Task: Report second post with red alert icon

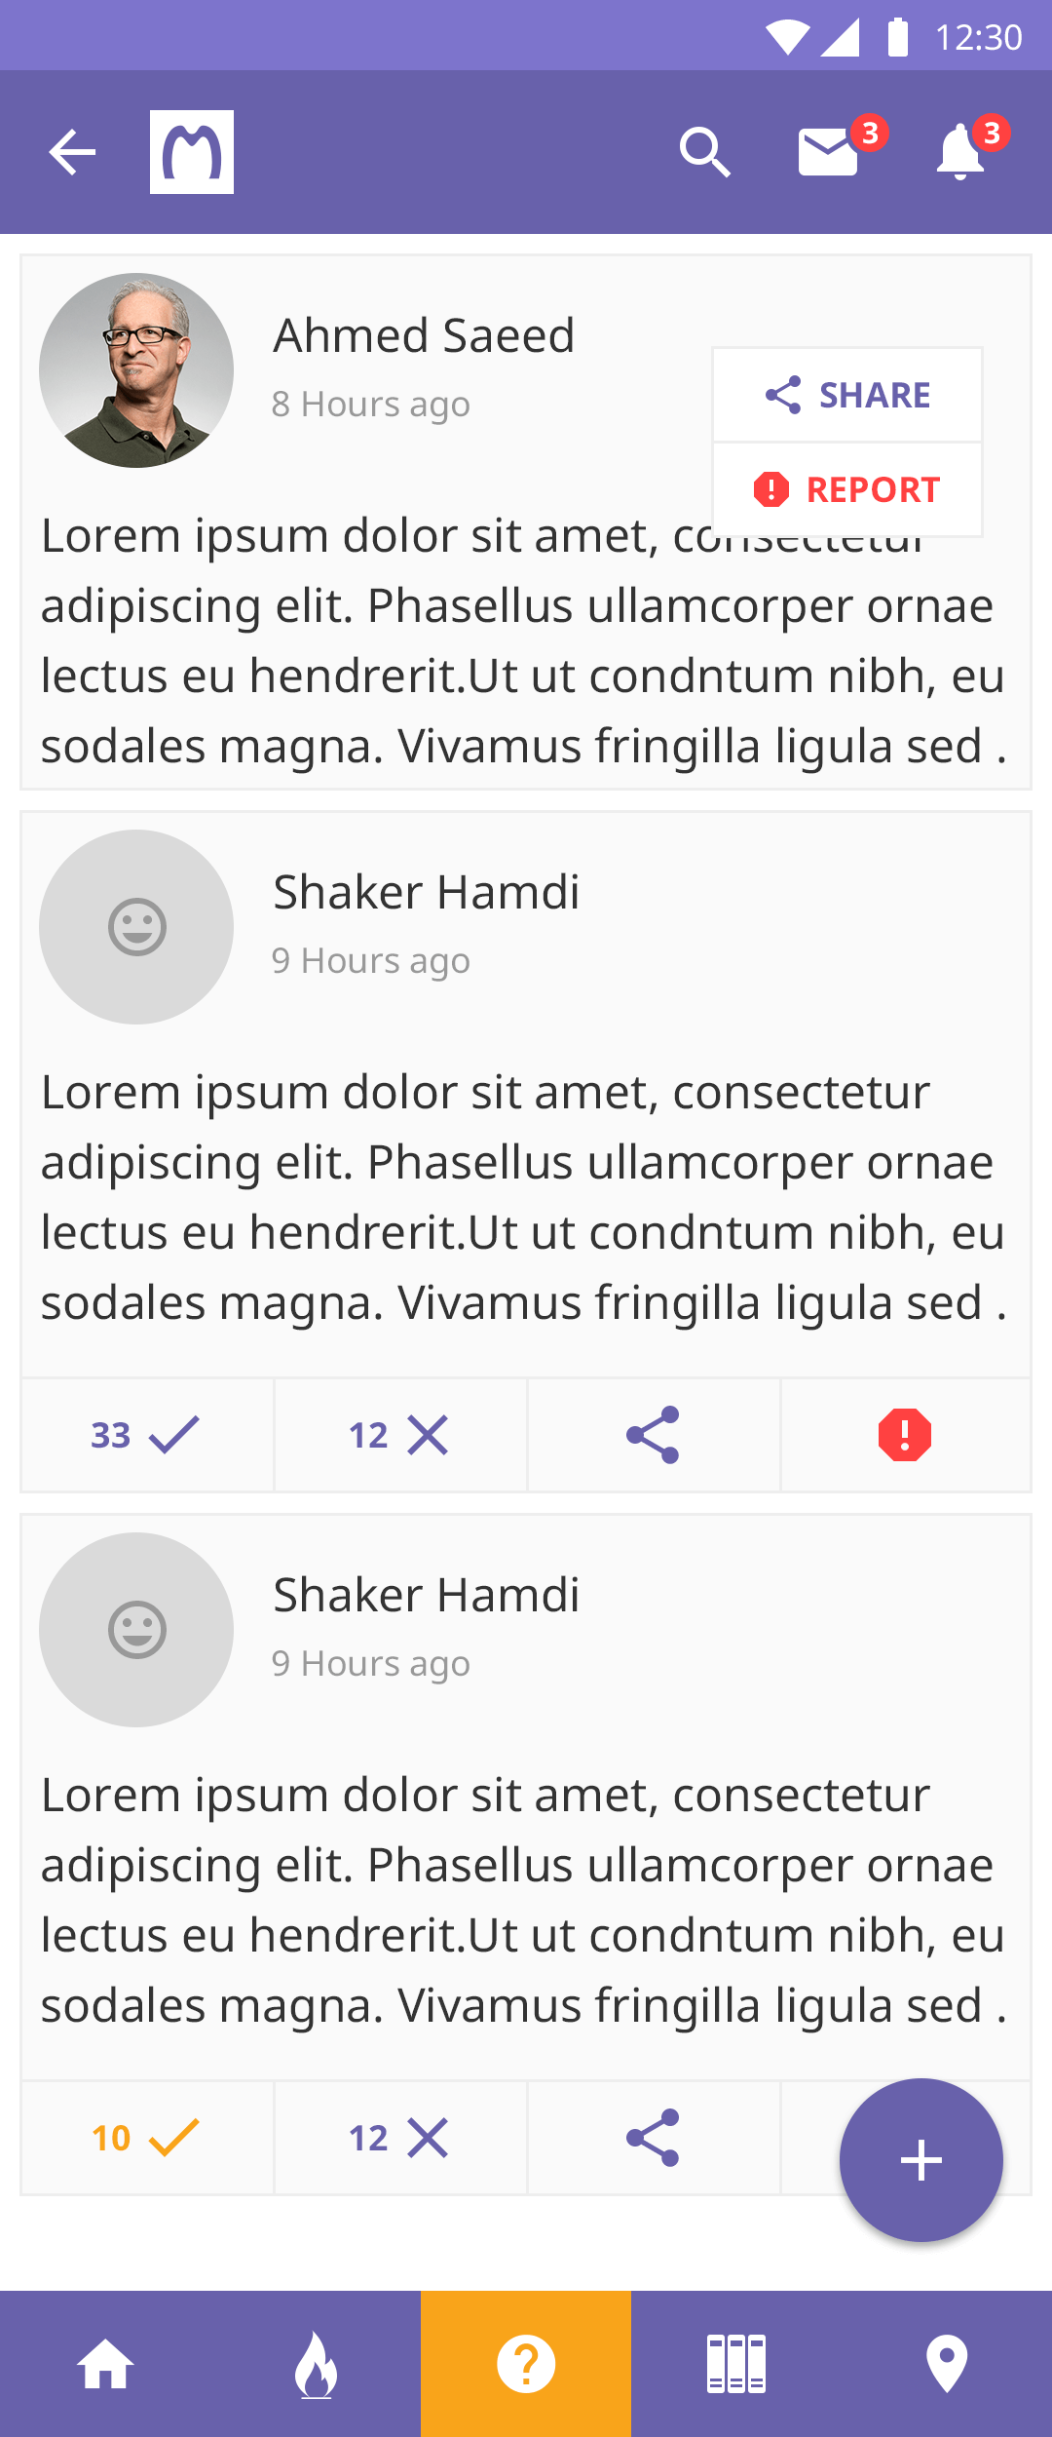Action: [905, 1435]
